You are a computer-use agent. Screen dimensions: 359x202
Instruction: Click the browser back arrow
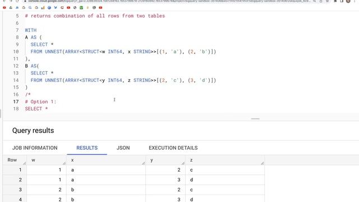coord(4,1)
